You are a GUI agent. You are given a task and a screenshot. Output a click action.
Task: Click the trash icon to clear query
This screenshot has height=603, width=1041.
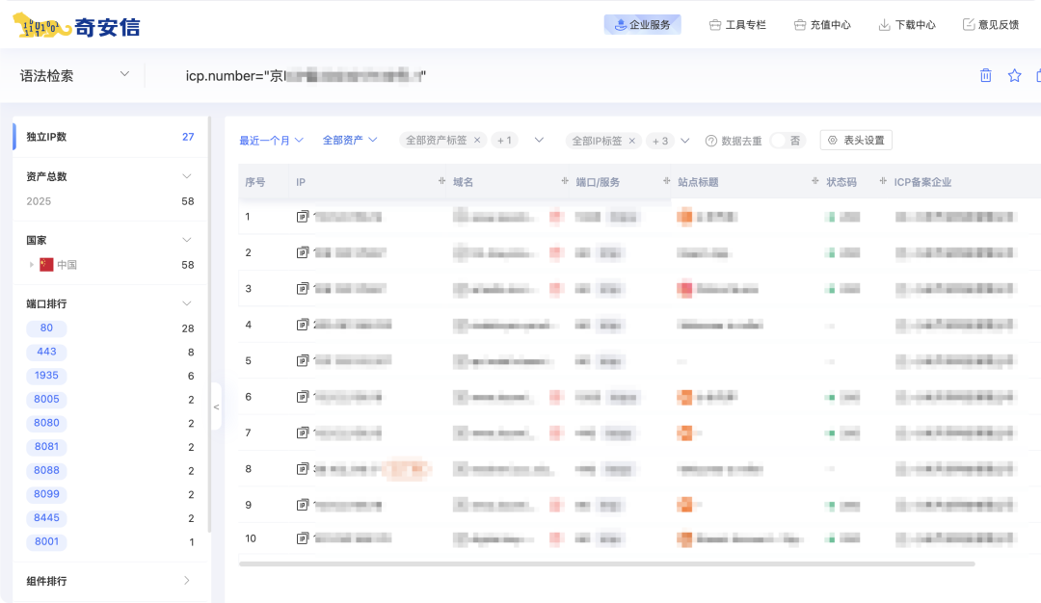click(x=986, y=76)
